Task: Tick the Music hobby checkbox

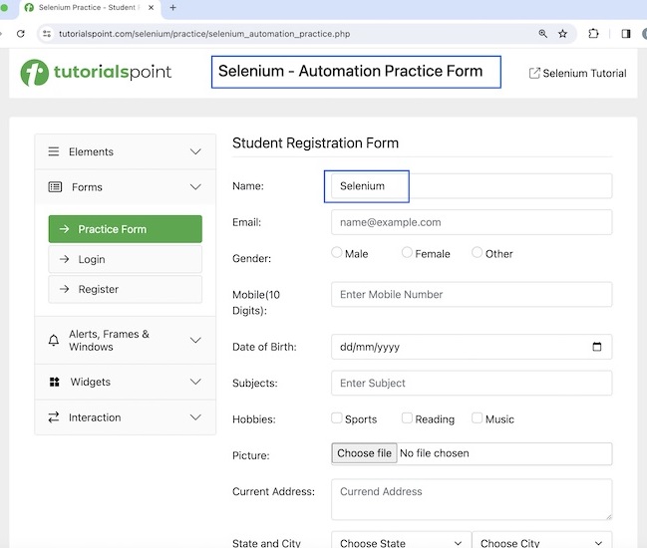Action: (478, 418)
